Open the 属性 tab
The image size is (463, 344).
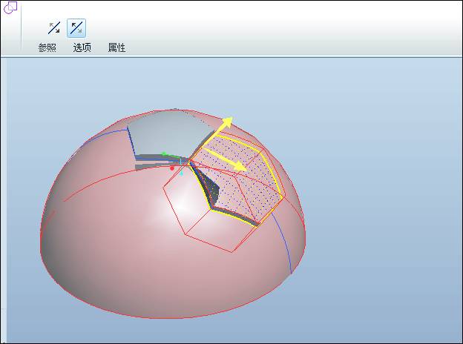tap(116, 47)
